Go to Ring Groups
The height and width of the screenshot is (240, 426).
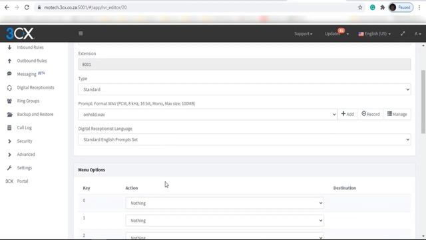pyautogui.click(x=28, y=101)
